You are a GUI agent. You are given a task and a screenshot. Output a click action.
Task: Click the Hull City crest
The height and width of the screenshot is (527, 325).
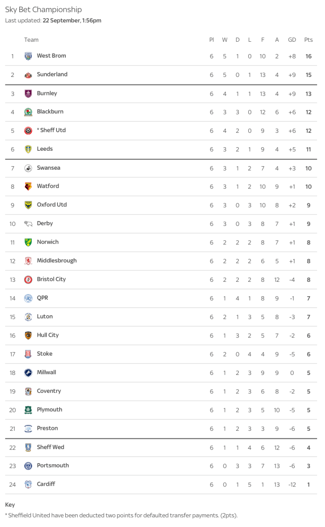point(28,335)
